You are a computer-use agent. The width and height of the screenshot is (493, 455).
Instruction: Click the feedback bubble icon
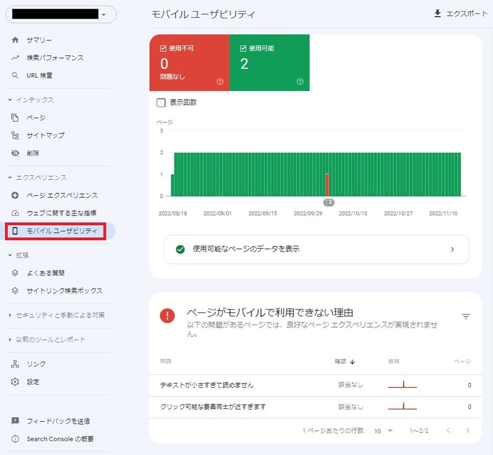[x=15, y=421]
